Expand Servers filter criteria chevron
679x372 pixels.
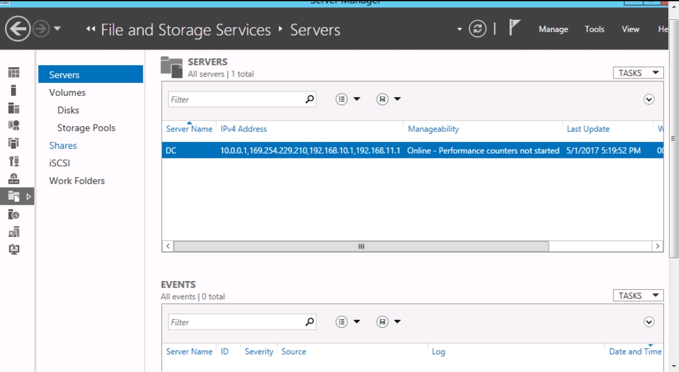(x=648, y=100)
